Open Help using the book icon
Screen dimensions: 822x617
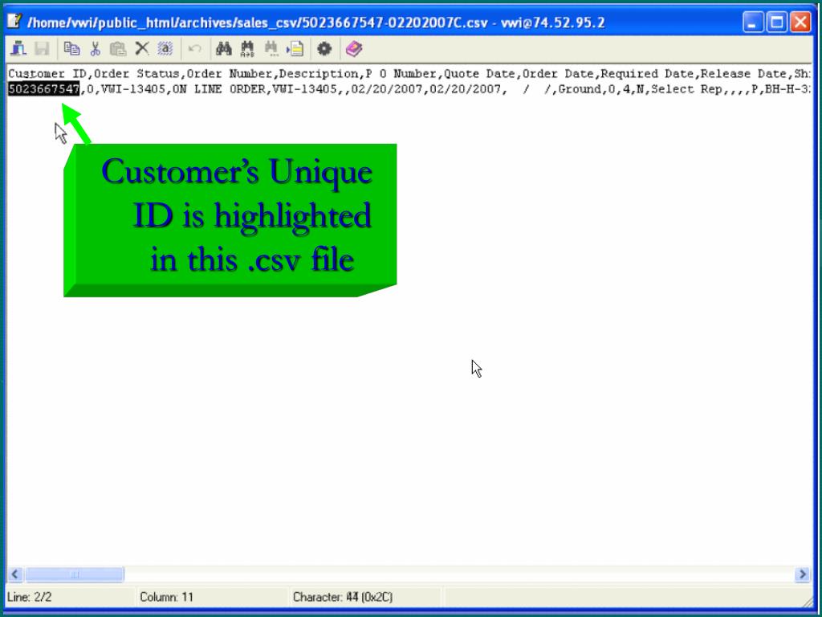[352, 48]
